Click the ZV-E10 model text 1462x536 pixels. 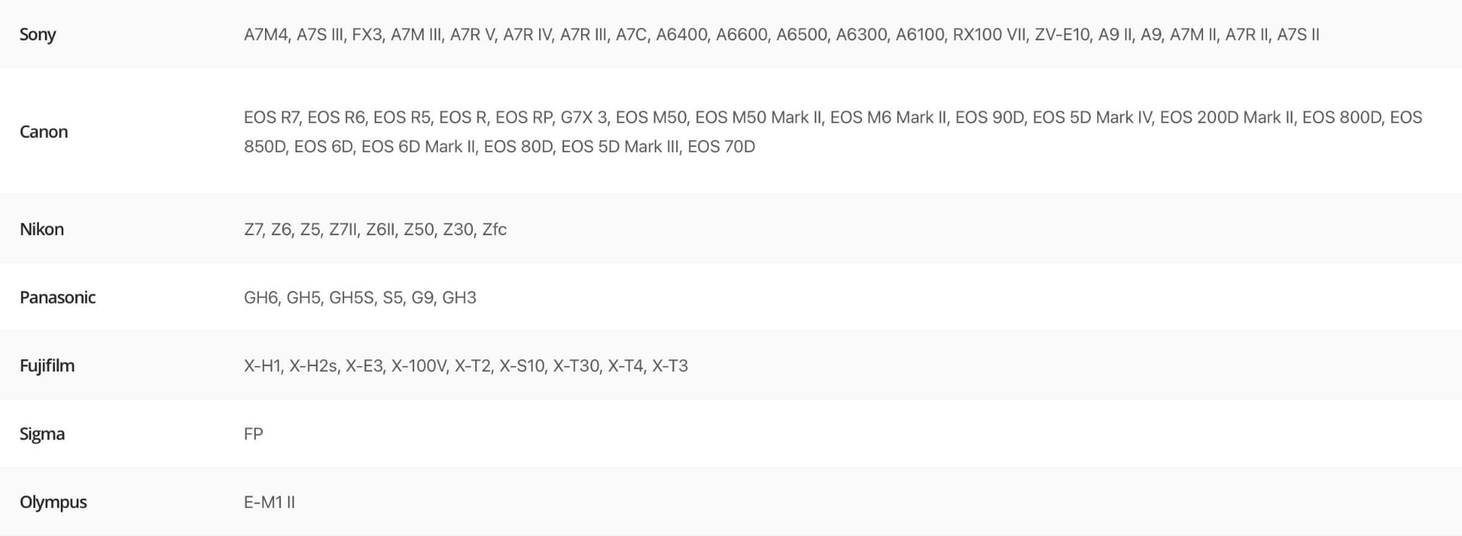tap(1061, 34)
